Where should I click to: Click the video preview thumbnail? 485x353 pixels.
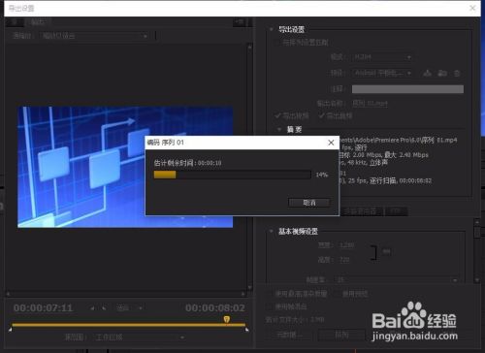coord(125,167)
